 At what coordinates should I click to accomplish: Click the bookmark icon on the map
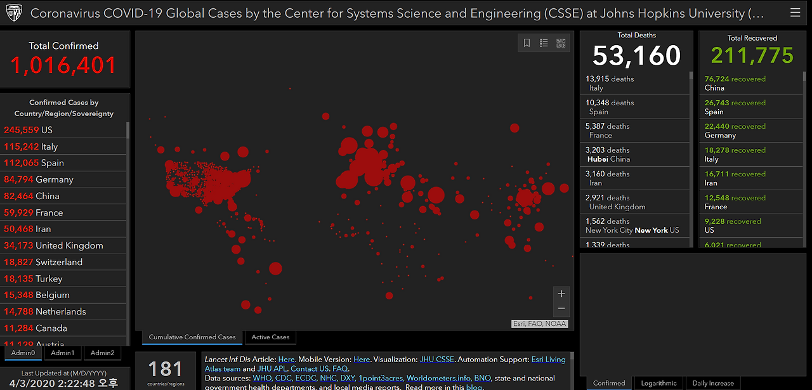[527, 43]
